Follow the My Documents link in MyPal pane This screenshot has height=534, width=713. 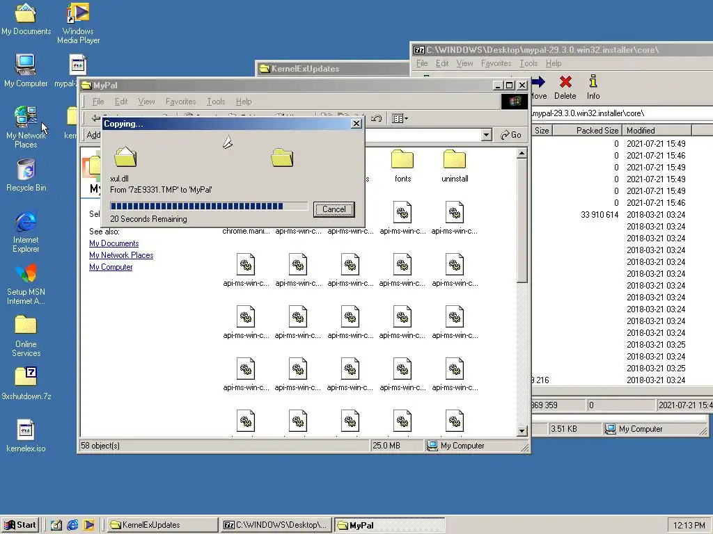113,243
